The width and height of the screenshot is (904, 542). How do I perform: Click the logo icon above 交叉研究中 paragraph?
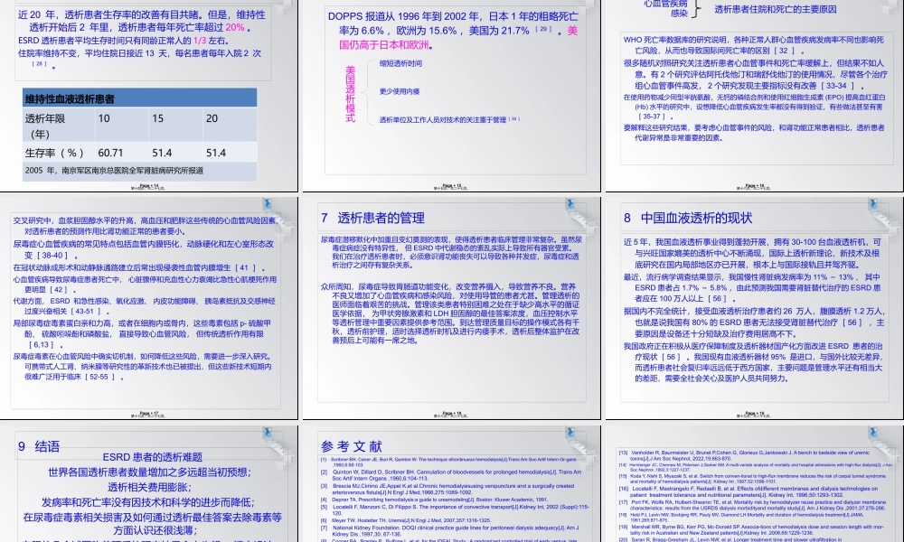268,203
